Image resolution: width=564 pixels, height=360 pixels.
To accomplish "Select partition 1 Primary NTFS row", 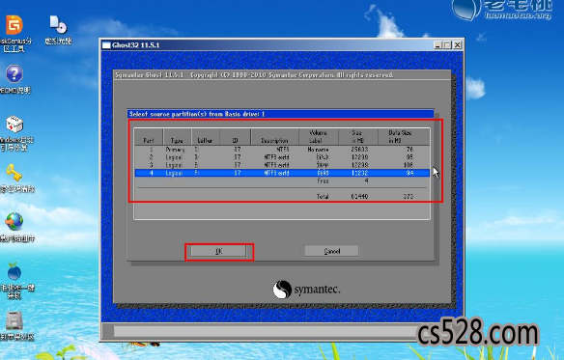I will [282, 150].
